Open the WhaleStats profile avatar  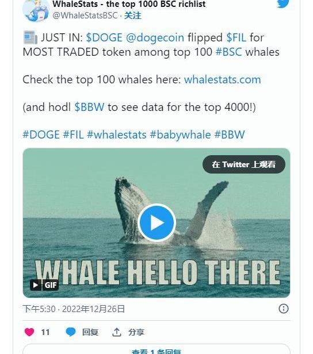36,10
